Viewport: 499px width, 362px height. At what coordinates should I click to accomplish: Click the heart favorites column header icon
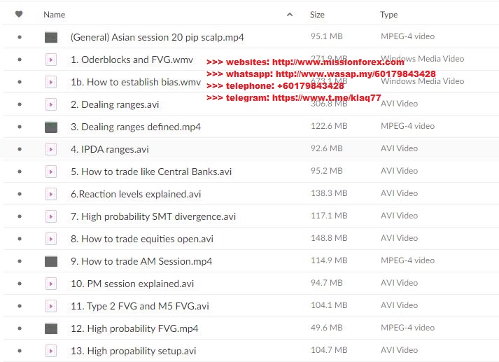tap(19, 14)
